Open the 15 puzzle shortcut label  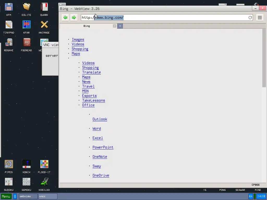(x=205, y=190)
